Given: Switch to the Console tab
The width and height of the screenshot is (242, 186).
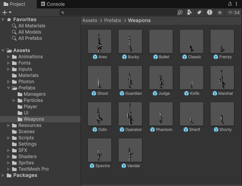Looking at the screenshot, I should click(x=53, y=4).
